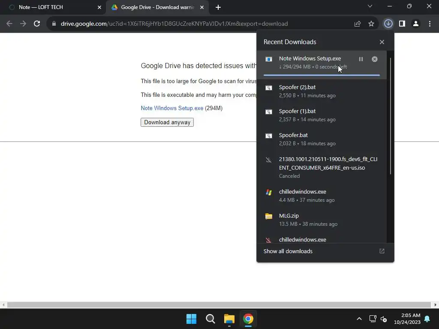Open downloads page via external-link icon
Image resolution: width=439 pixels, height=329 pixels.
pyautogui.click(x=382, y=251)
